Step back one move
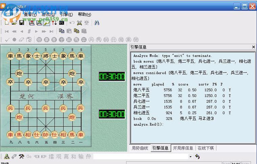The height and width of the screenshot is (164, 257). pyautogui.click(x=22, y=31)
